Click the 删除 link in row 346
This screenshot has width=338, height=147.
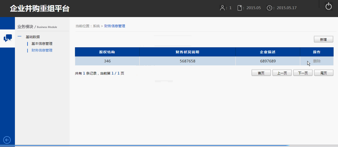[317, 61]
